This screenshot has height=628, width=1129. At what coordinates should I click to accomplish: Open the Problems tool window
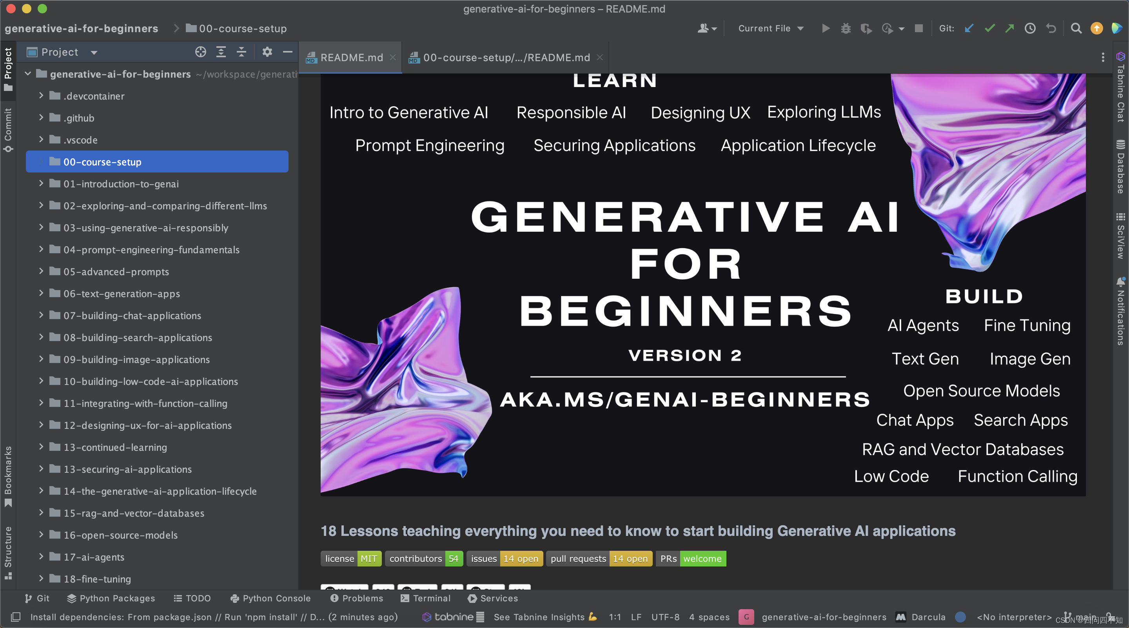pyautogui.click(x=357, y=598)
